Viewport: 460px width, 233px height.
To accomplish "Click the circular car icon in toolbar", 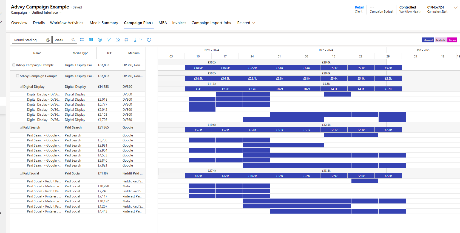I will click(100, 40).
